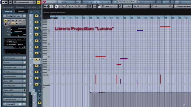Click the circular icon left of Configurazioni
Image resolution: width=191 pixels, height=107 pixels.
pos(10,2)
